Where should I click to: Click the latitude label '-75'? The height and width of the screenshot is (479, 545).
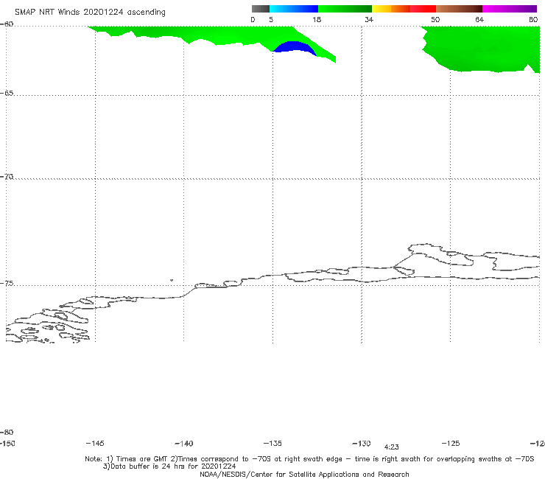click(7, 284)
